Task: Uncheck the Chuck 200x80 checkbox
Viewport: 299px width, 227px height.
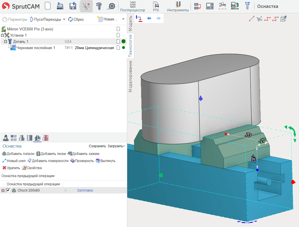Action: (x=8, y=190)
